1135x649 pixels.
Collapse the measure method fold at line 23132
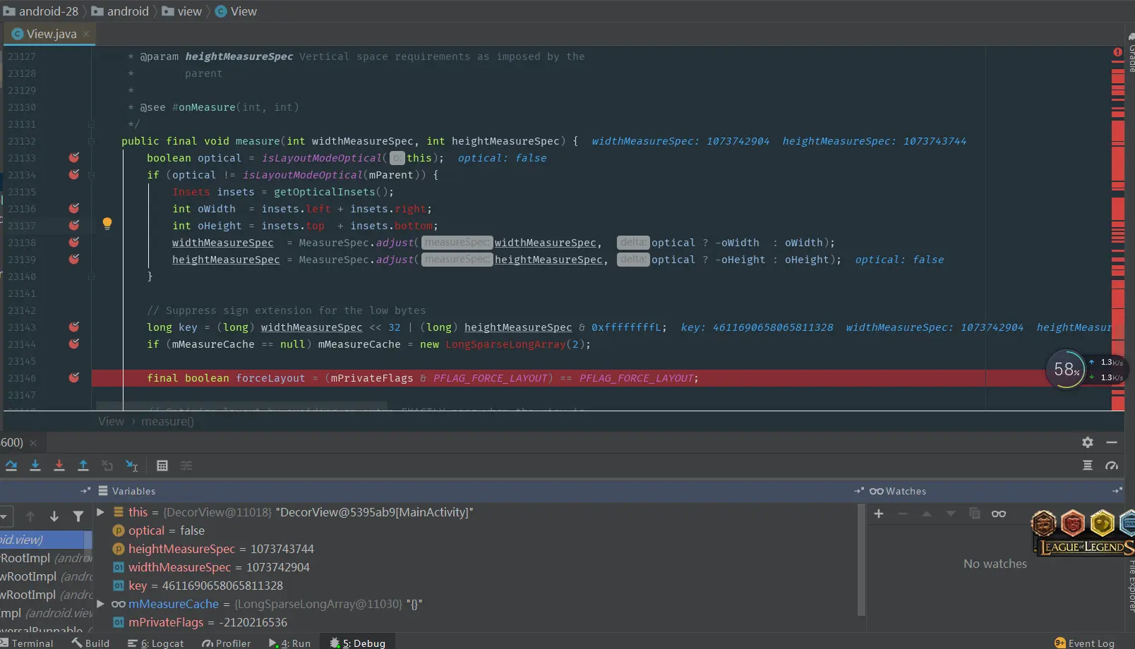[91, 141]
